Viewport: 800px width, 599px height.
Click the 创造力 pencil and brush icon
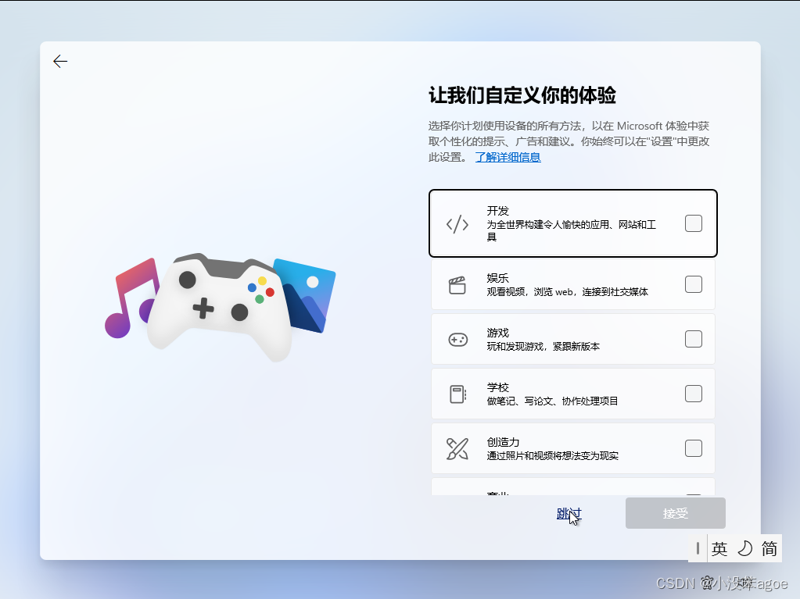point(457,449)
